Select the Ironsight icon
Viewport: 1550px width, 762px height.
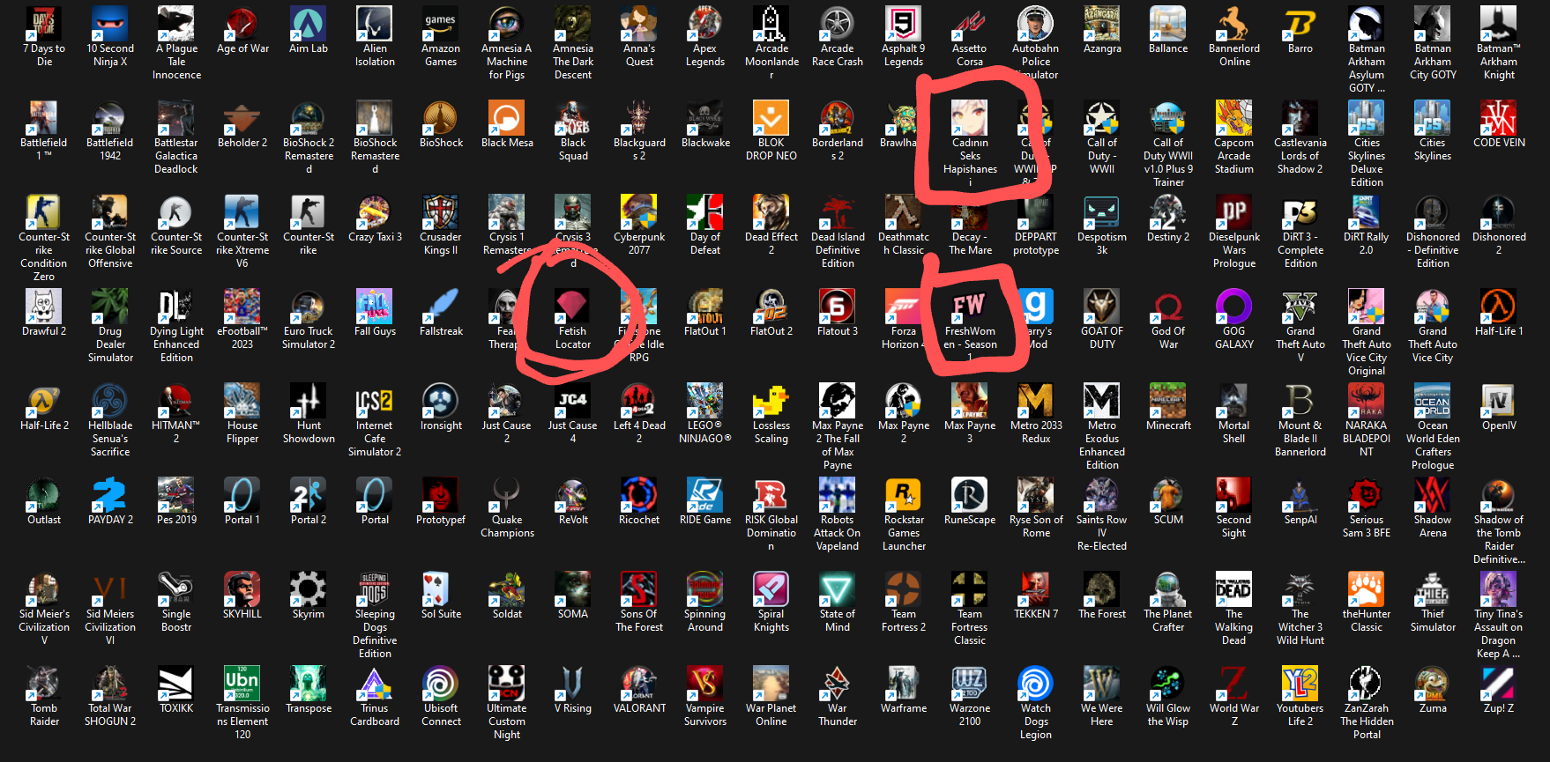coord(441,400)
